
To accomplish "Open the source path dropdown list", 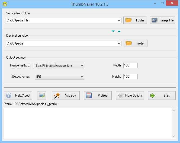I will coord(119,21).
